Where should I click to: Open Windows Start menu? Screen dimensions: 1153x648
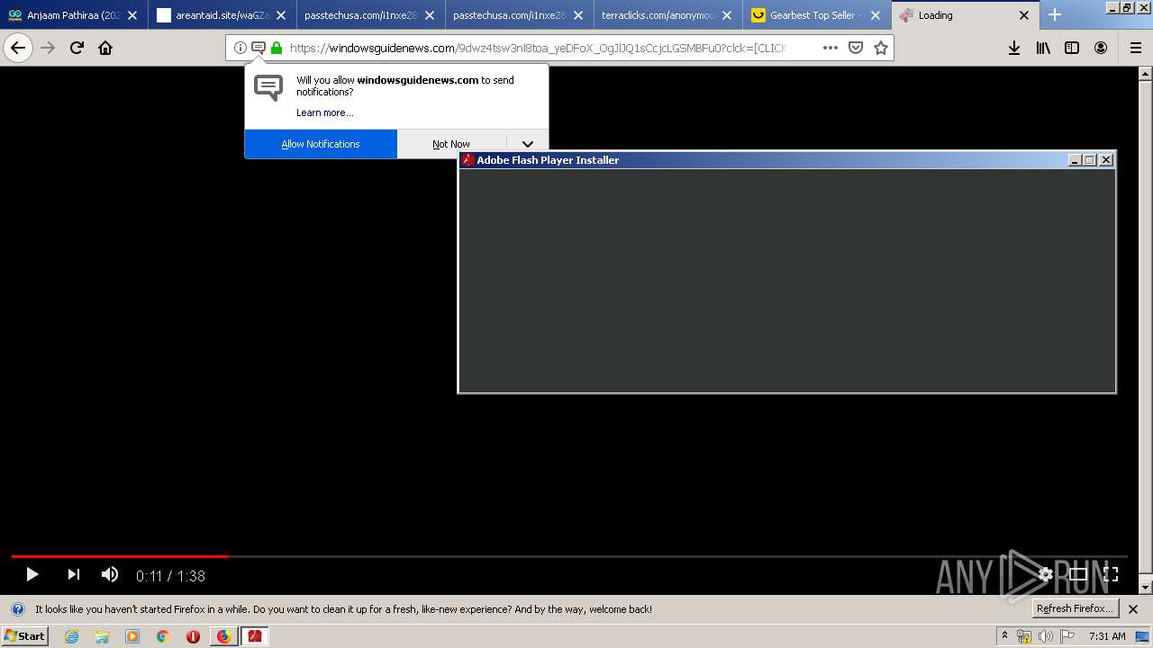coord(25,635)
